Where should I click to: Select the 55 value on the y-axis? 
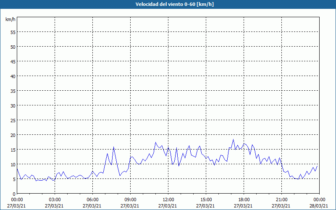[13, 32]
